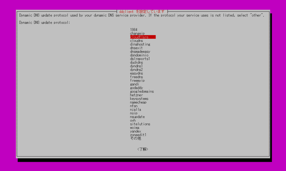
Task: Select その他 (other) at list bottom
Action: 135,138
